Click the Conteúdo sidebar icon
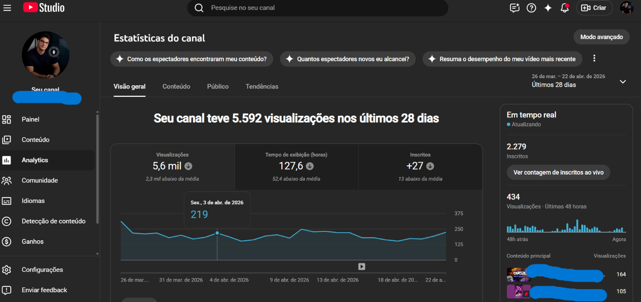Viewport: 641px width, 302px height. [7, 139]
